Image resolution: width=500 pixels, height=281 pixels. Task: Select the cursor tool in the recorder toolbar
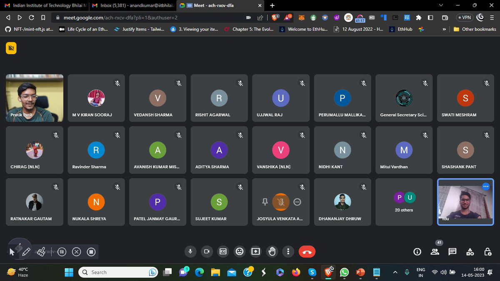tap(12, 251)
